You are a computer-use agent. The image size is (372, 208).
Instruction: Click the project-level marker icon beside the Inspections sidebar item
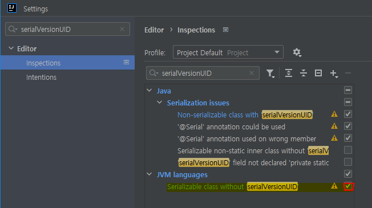point(126,62)
